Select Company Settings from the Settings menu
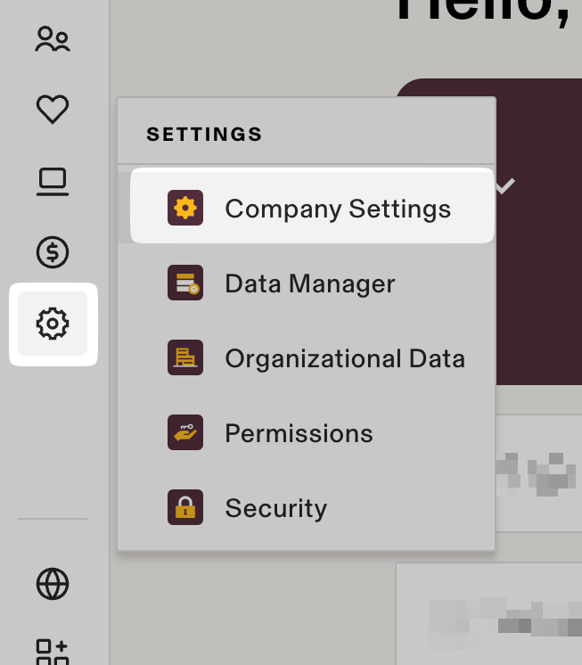 pyautogui.click(x=337, y=209)
